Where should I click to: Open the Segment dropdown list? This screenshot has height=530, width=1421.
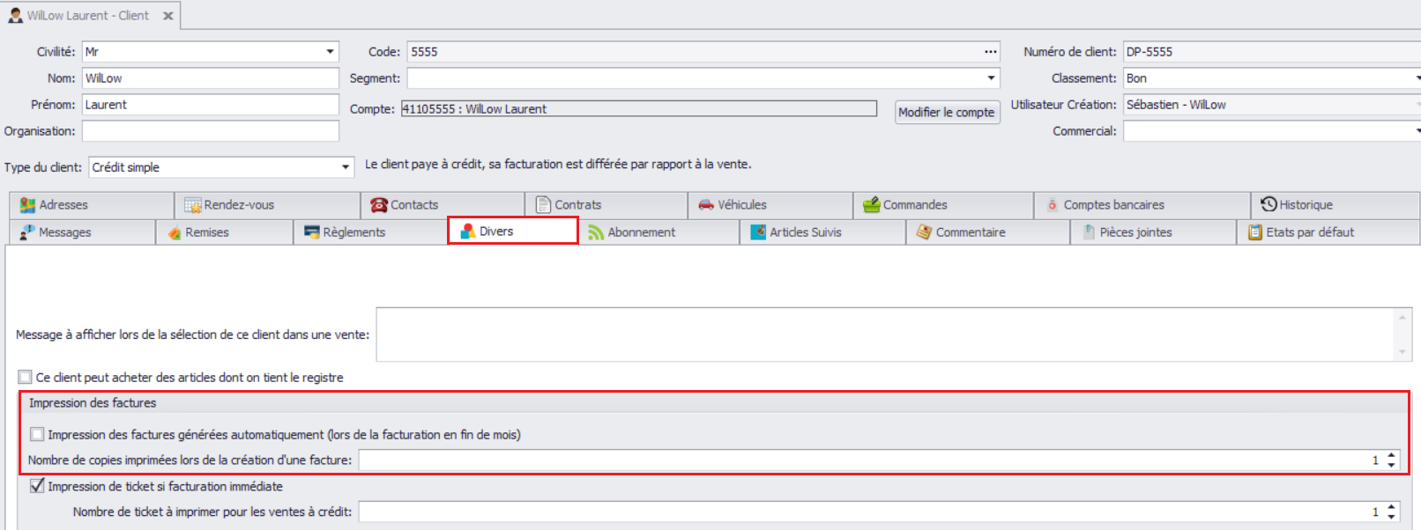click(991, 78)
